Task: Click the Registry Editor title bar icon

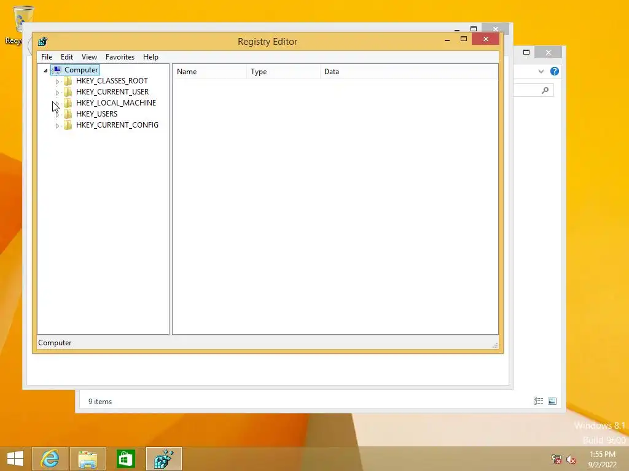Action: [43, 41]
